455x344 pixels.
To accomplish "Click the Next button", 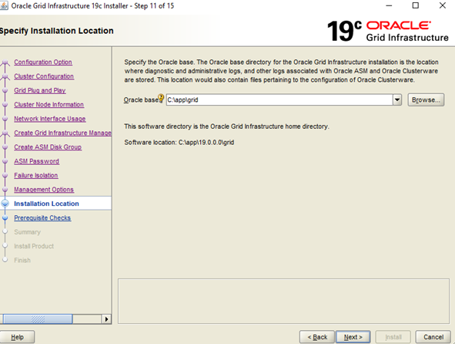I will point(353,337).
